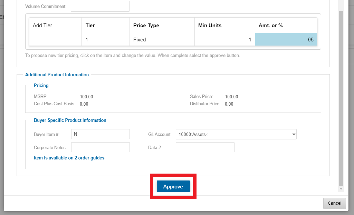Edit the highlighted 95 amount cell
The height and width of the screenshot is (215, 354).
pos(286,39)
